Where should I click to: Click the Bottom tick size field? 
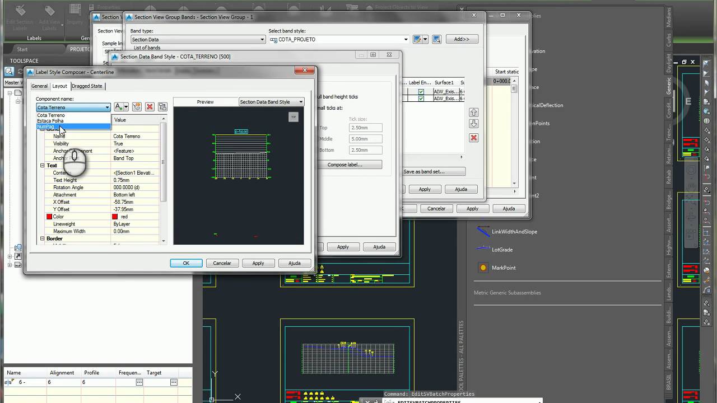(365, 150)
